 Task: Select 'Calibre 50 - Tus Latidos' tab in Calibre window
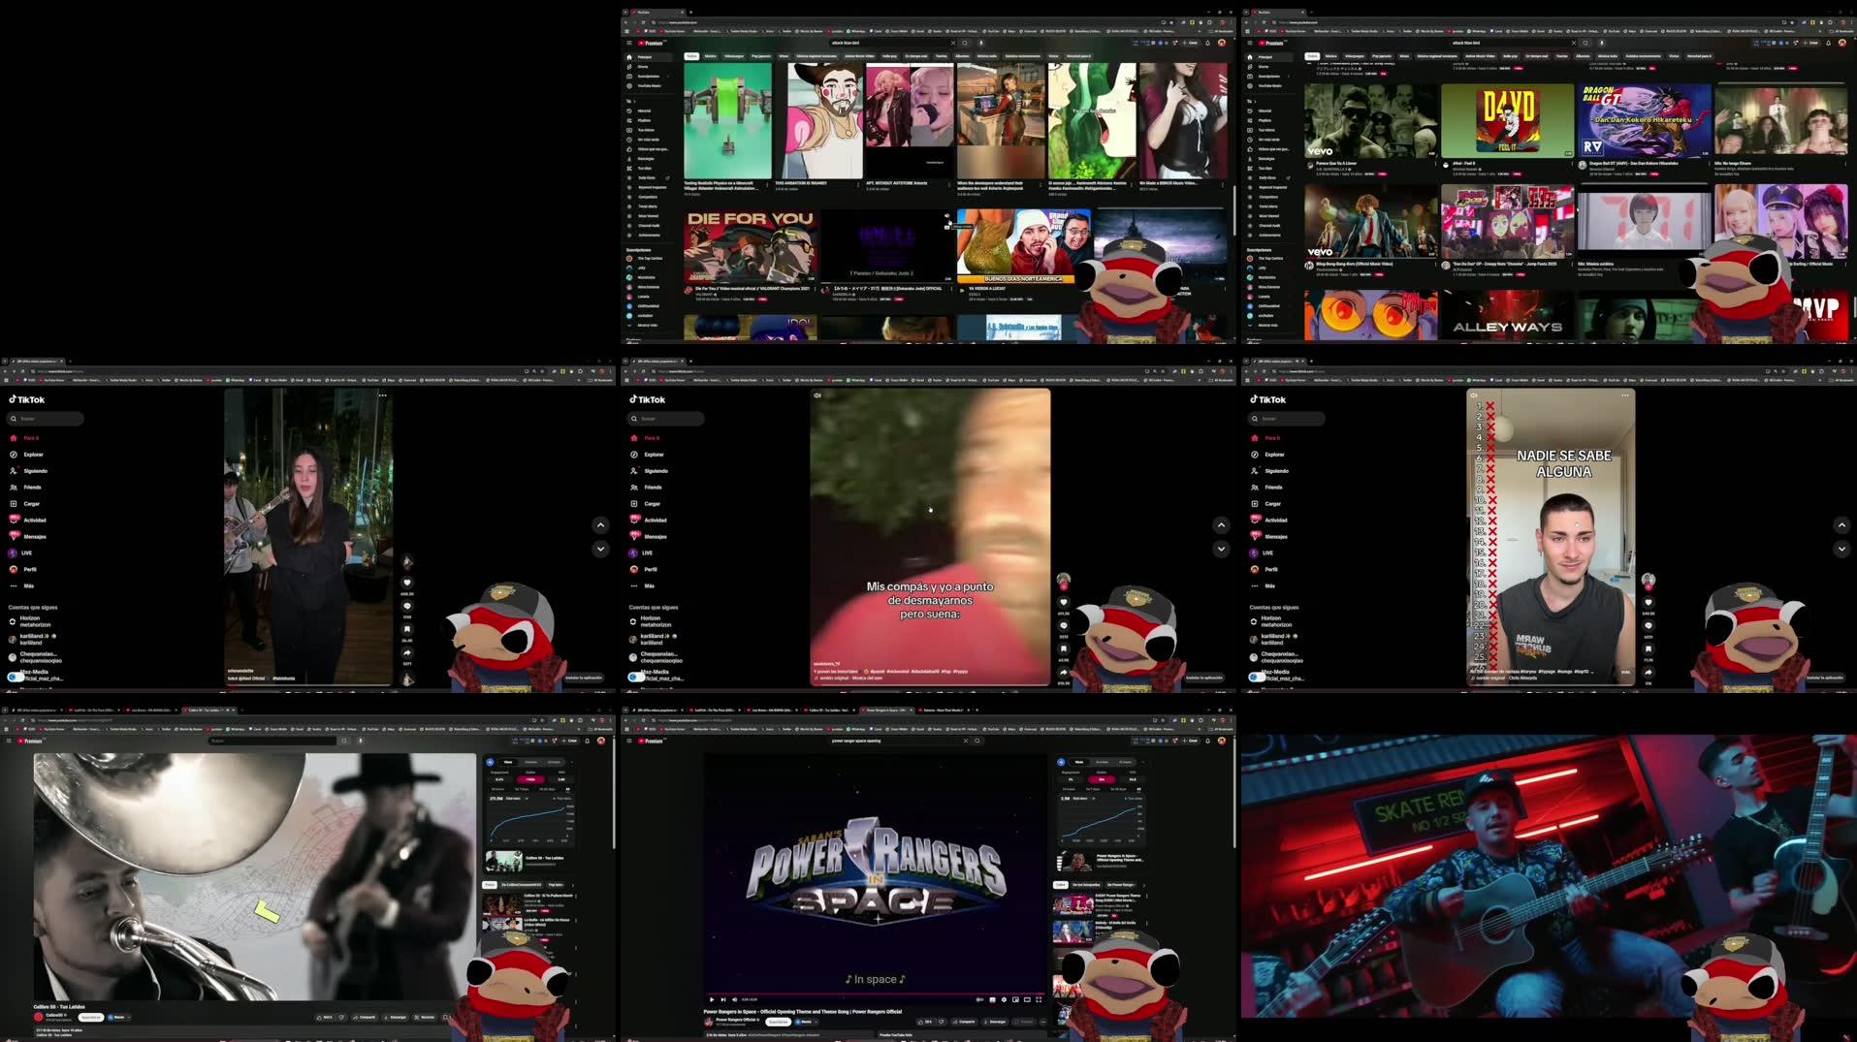click(208, 710)
